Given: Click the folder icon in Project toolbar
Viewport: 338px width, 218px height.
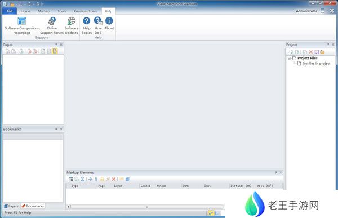Looking at the screenshot, I should (x=322, y=52).
